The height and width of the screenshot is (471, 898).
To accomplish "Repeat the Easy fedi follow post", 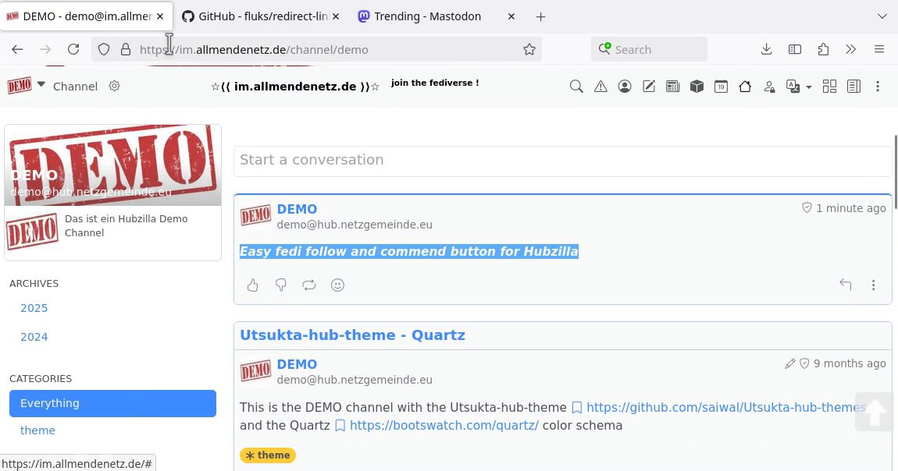I will [x=309, y=285].
